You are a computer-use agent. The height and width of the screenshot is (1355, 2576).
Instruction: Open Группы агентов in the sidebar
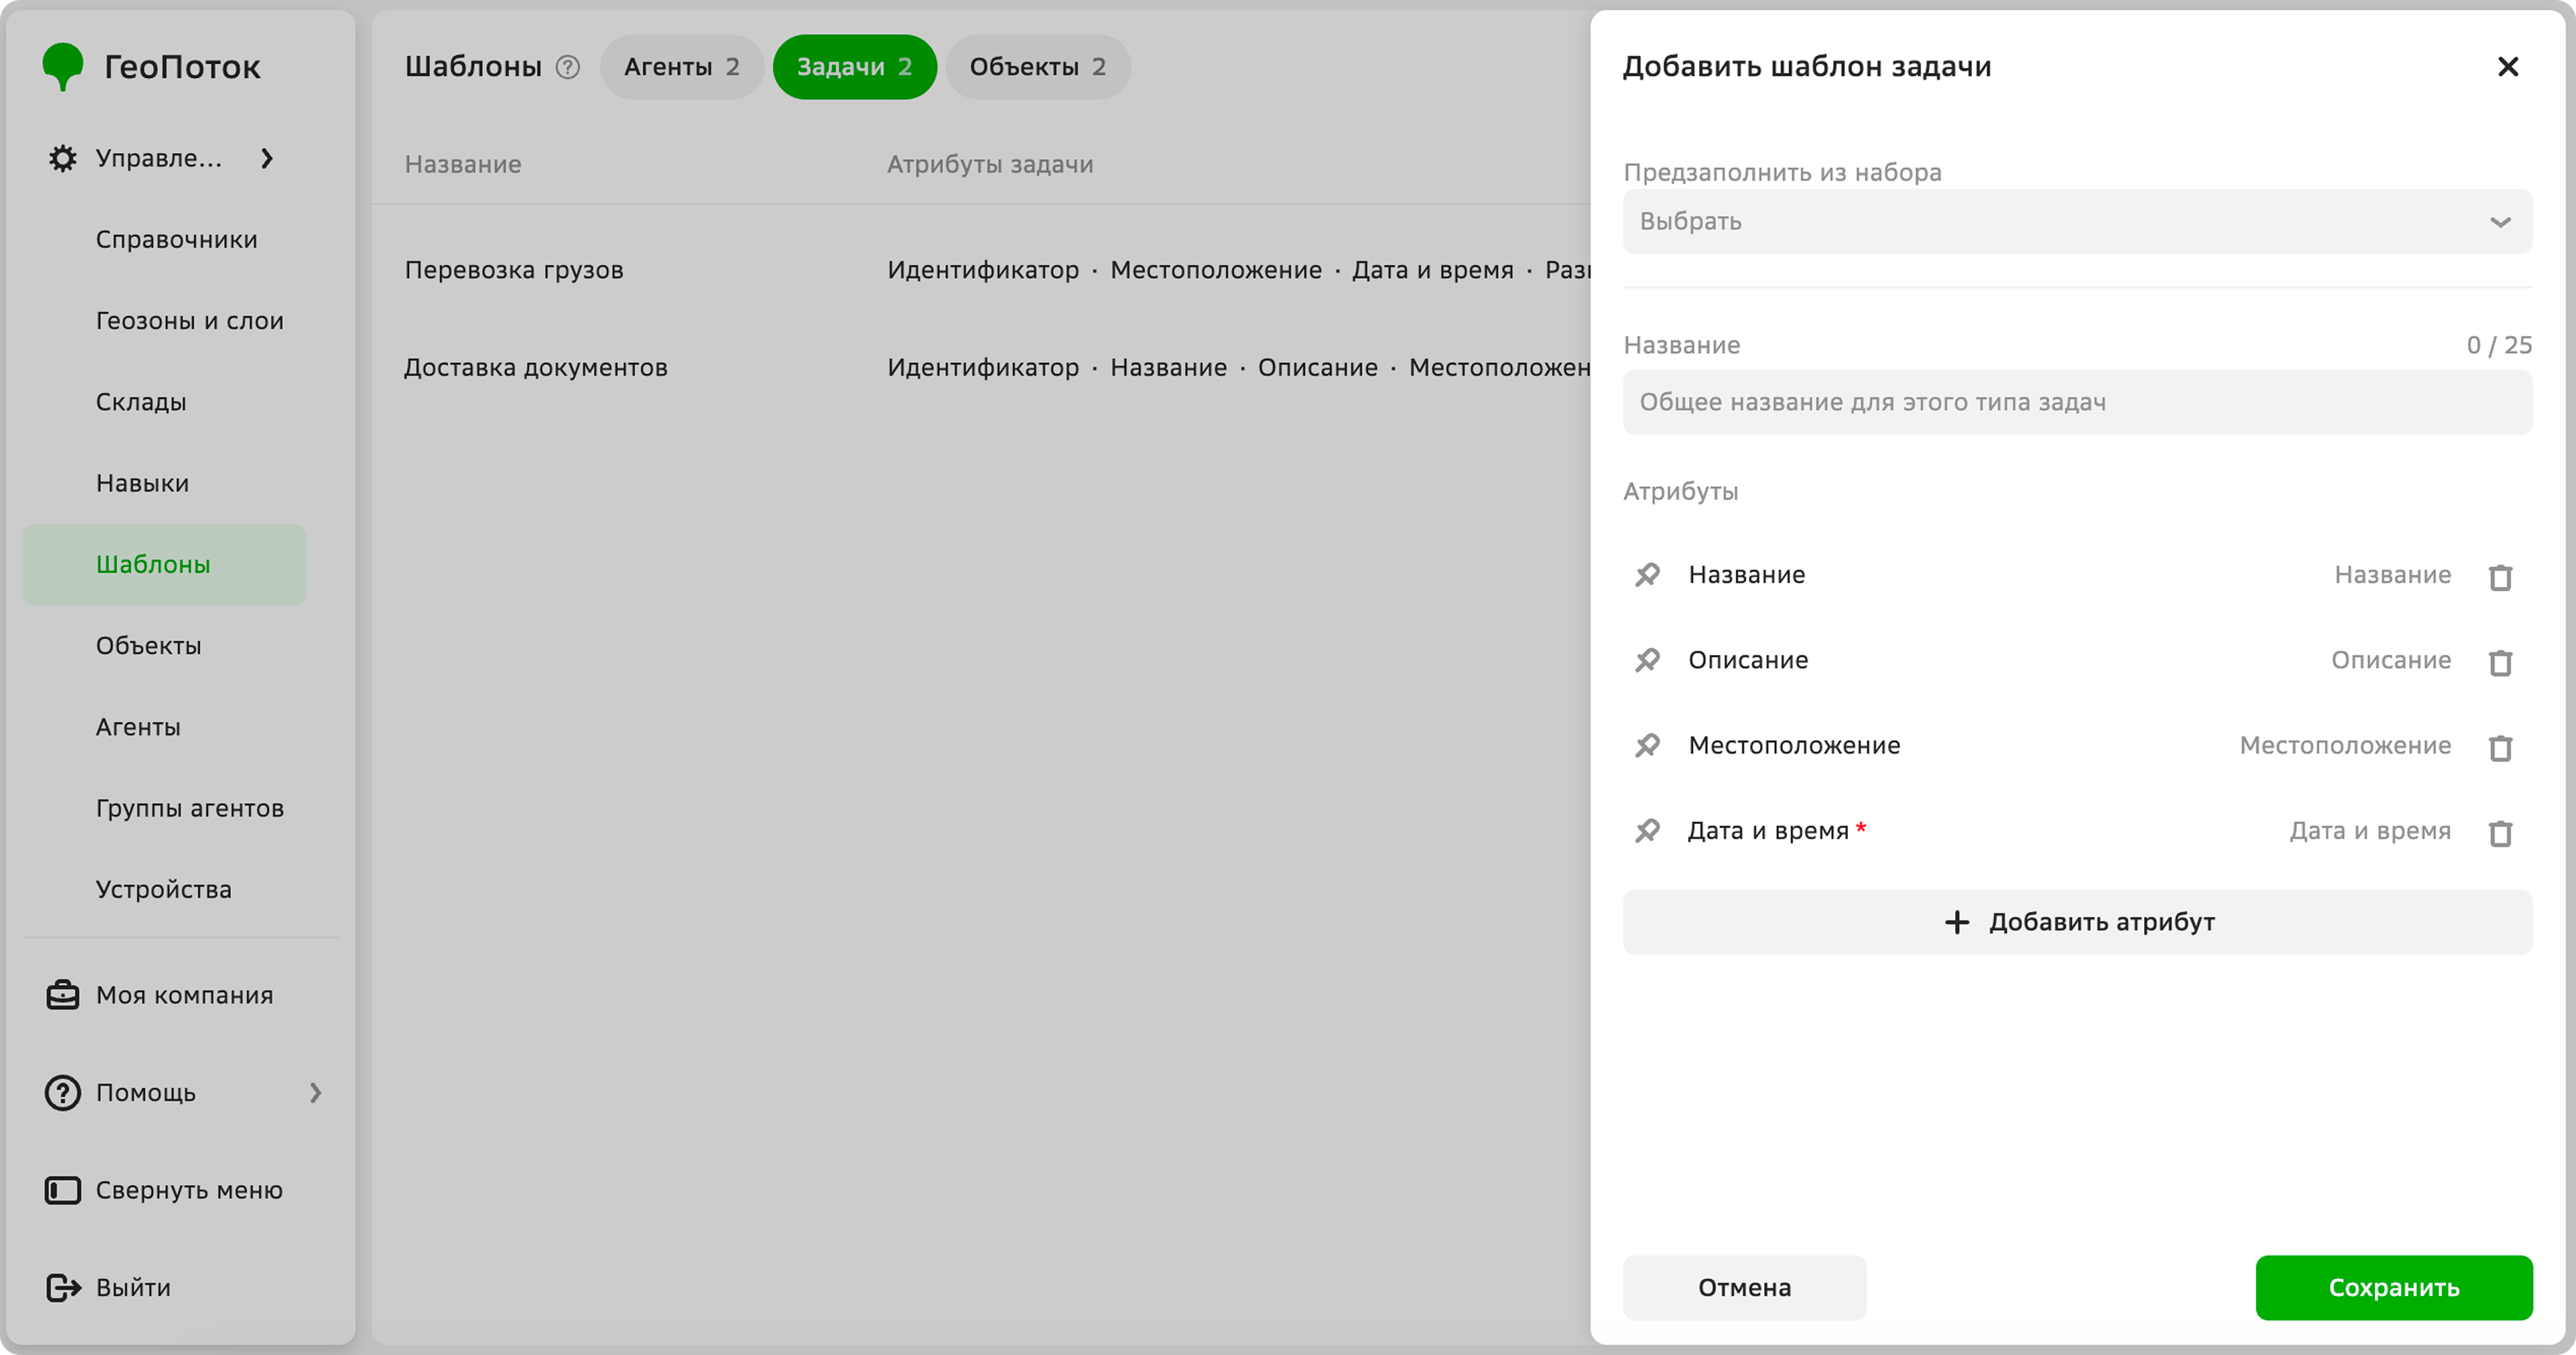coord(190,808)
